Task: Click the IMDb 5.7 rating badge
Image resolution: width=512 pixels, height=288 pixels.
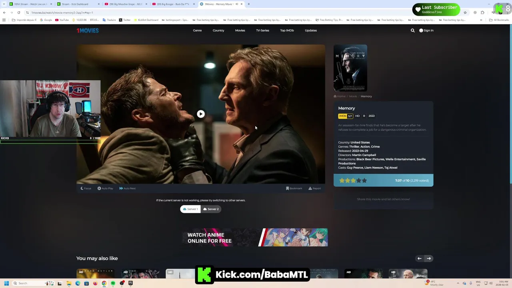Action: (x=346, y=116)
